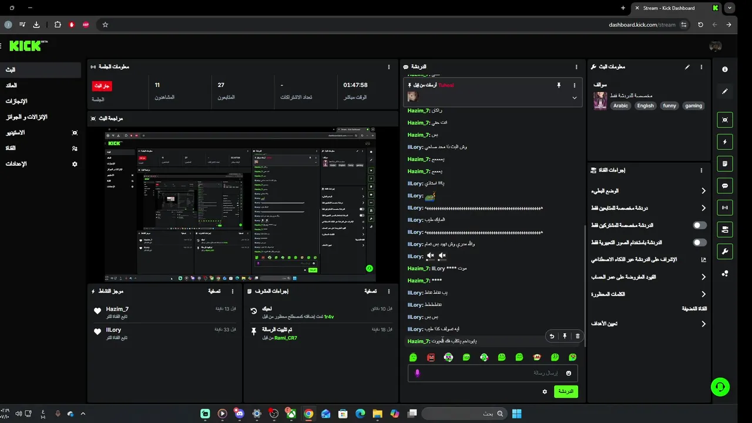Click the purple microphone icon in message box
This screenshot has width=752, height=423.
418,373
